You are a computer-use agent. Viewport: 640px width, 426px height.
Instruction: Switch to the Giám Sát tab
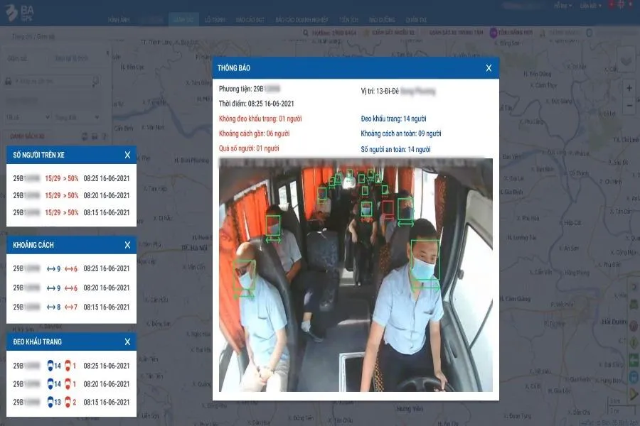[183, 19]
